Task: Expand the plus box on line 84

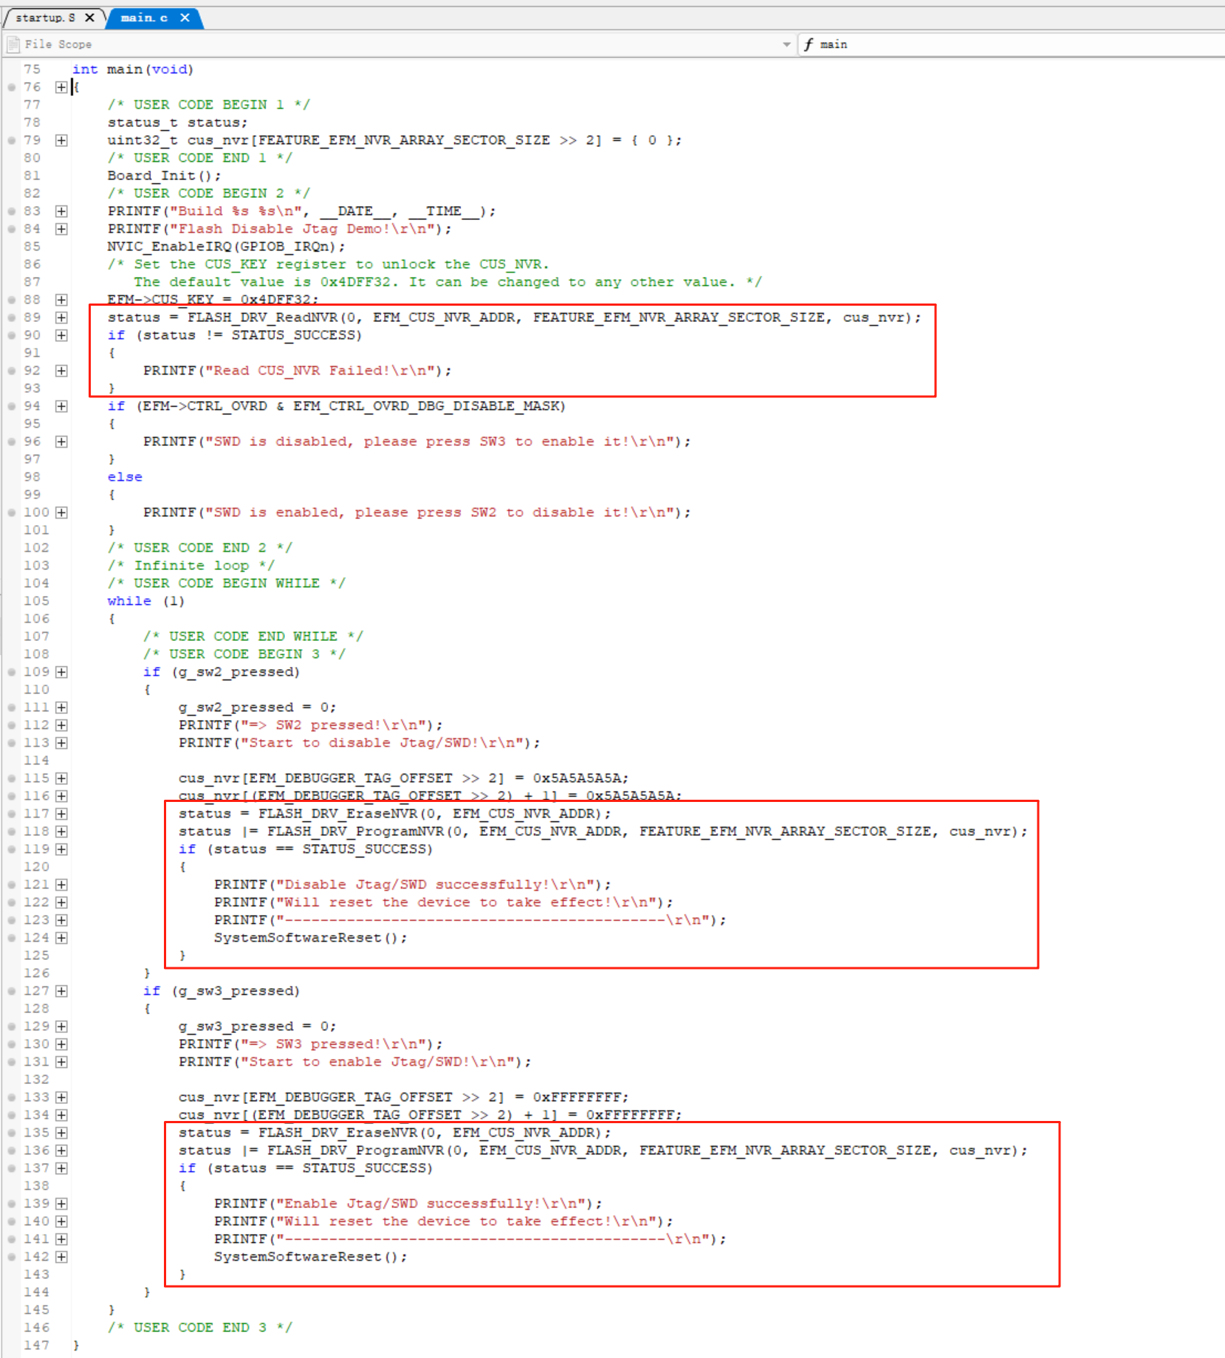Action: point(61,229)
